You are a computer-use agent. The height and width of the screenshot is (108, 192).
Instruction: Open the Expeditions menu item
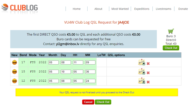click(x=142, y=9)
